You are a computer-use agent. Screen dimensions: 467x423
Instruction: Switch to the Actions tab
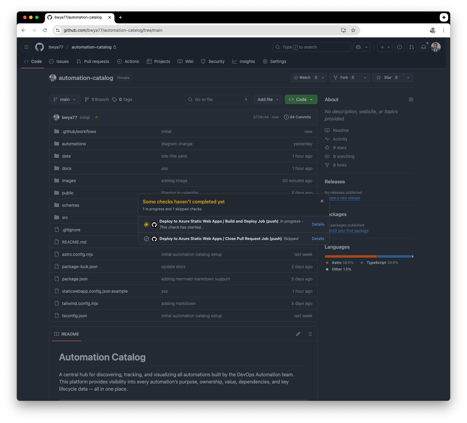pos(128,61)
